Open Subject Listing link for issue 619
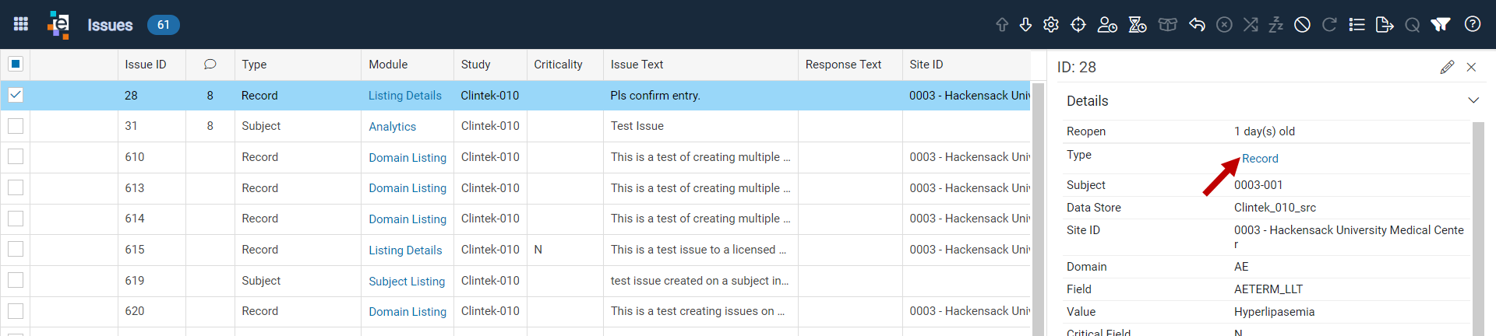 [407, 282]
